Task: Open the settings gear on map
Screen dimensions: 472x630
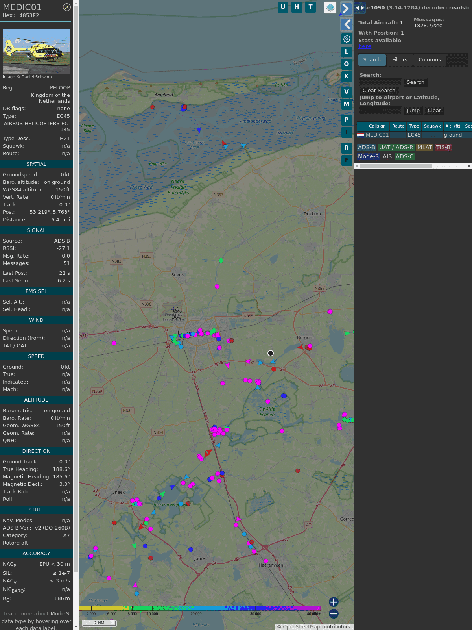Action: (347, 39)
